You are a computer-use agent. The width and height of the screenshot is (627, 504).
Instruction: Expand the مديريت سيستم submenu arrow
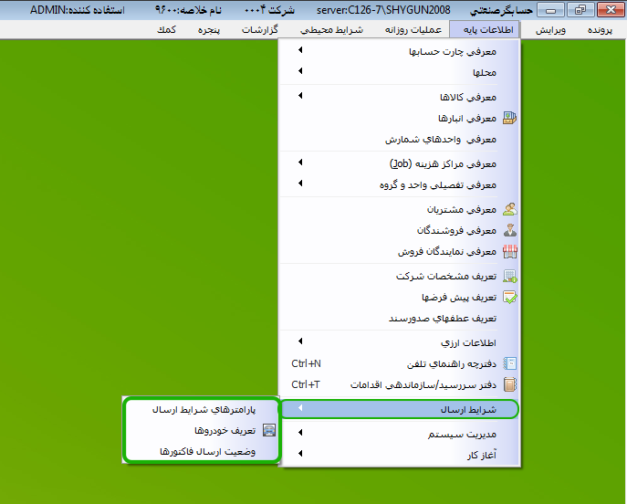point(300,434)
